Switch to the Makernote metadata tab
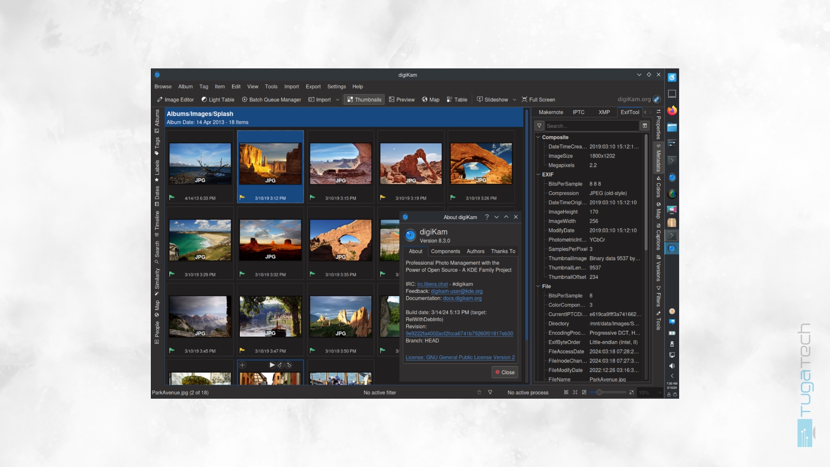 coord(551,112)
